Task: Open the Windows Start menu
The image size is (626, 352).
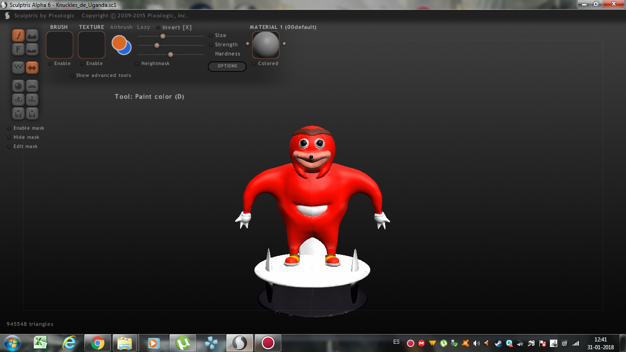Action: coord(12,342)
